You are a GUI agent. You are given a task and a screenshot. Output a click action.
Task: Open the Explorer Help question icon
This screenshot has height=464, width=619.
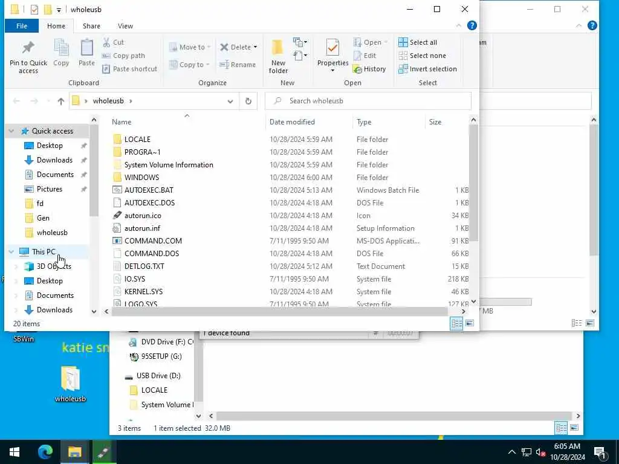pyautogui.click(x=472, y=25)
